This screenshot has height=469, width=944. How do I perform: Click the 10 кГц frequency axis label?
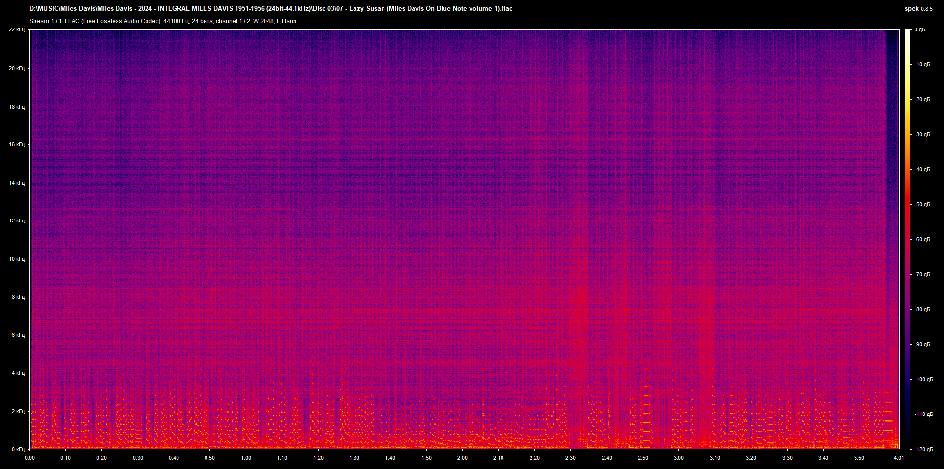coord(17,259)
